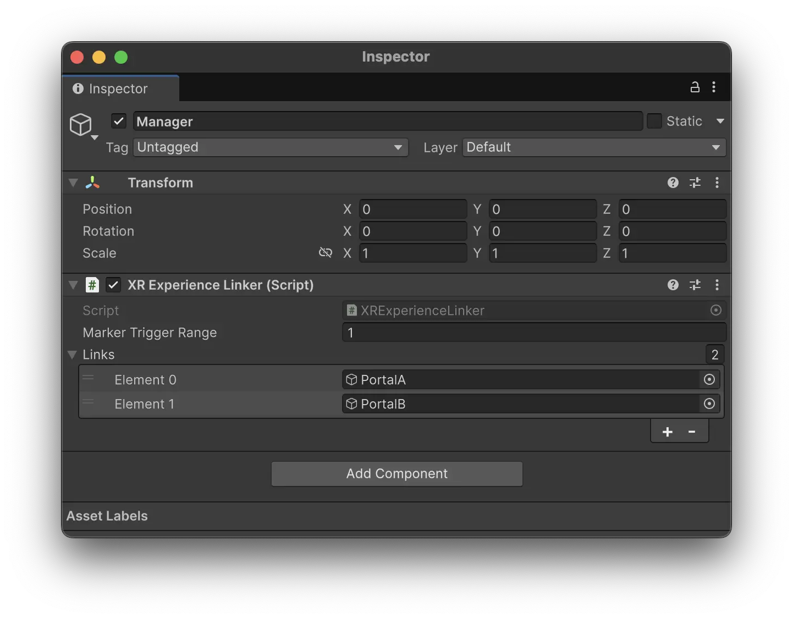The height and width of the screenshot is (619, 793).
Task: Open the Layer dropdown showing Default
Action: 594,147
